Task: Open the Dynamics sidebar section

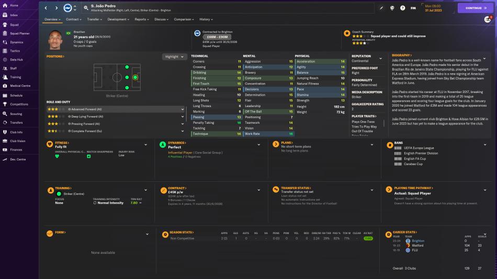Action: point(16,42)
